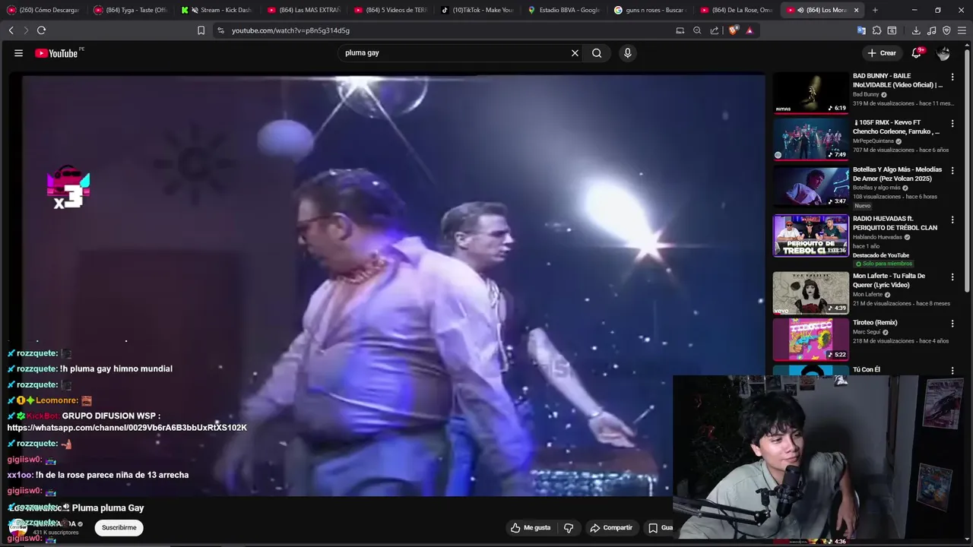Click the 'Pluma pluma Gay' video title
973x547 pixels.
coord(107,507)
